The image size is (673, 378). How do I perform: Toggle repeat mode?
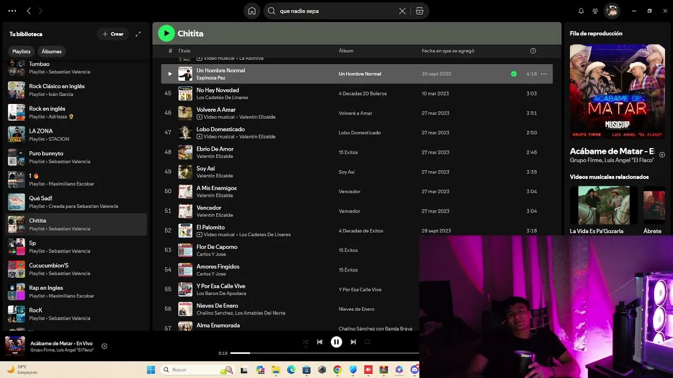pyautogui.click(x=368, y=342)
